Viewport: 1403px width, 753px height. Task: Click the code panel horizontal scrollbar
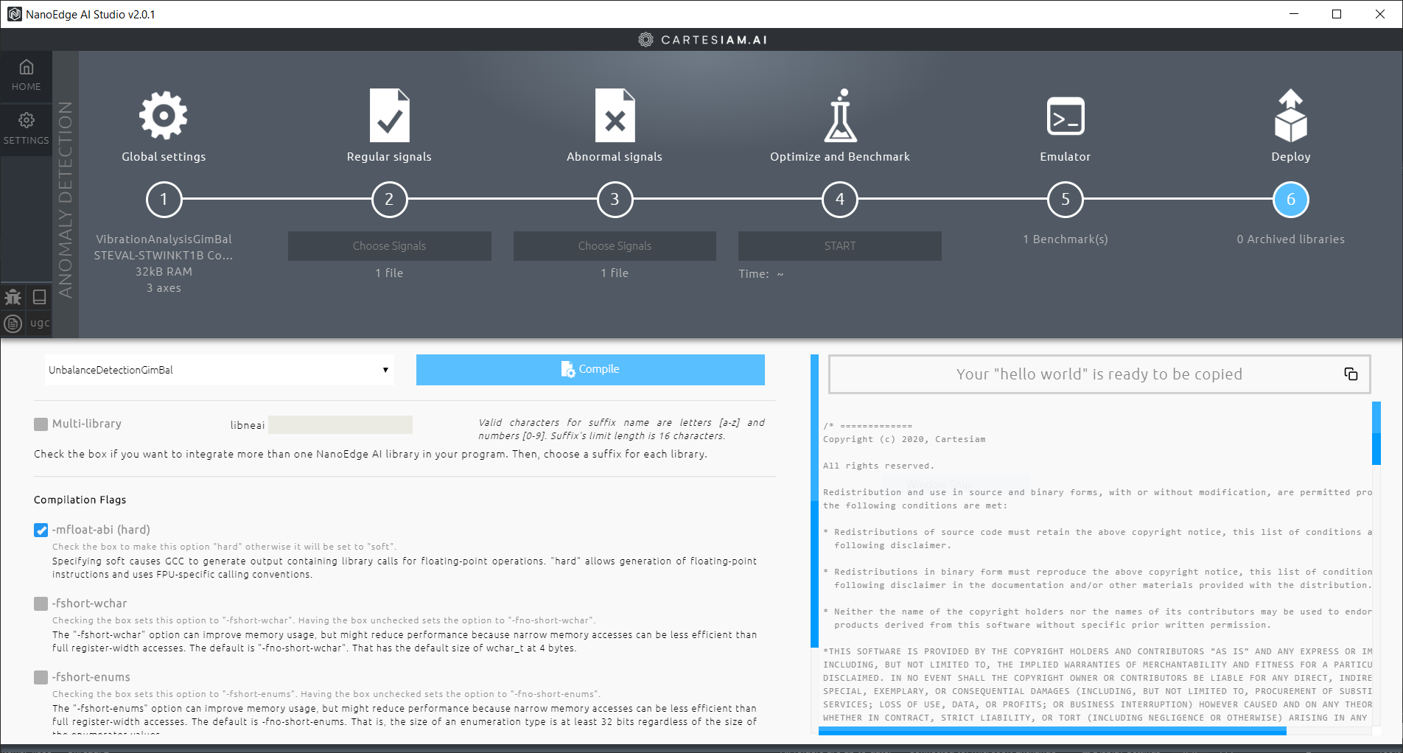(1052, 731)
